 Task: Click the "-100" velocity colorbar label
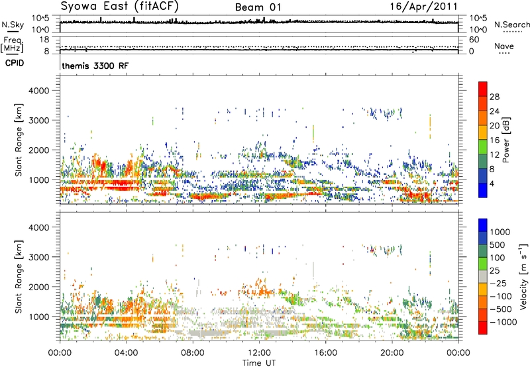tap(501, 296)
